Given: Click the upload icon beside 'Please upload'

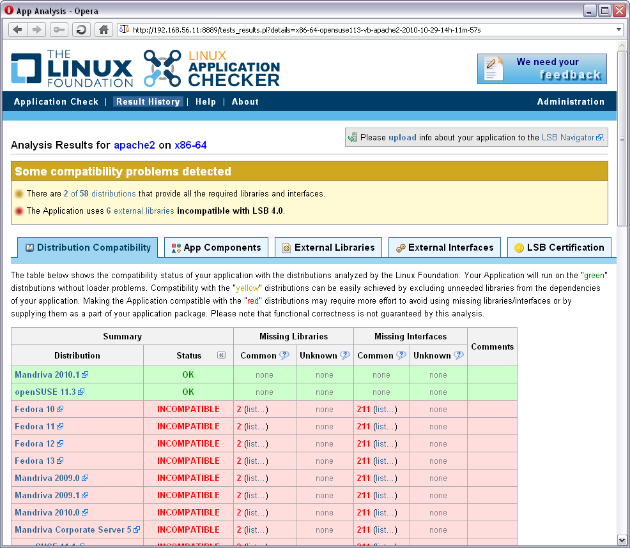Looking at the screenshot, I should point(352,137).
